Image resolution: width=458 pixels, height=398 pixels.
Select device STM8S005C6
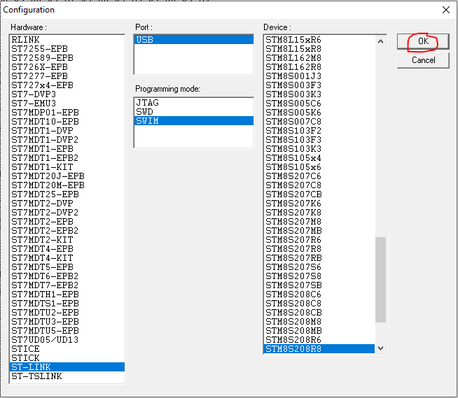[319, 104]
